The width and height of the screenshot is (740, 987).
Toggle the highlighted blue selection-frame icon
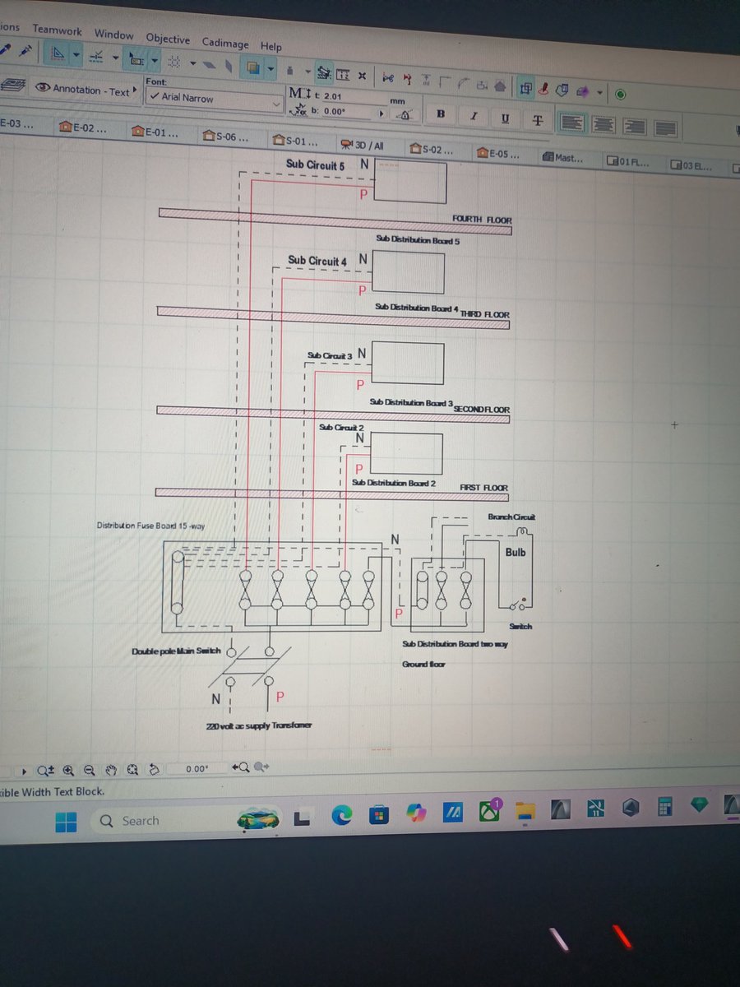(525, 88)
